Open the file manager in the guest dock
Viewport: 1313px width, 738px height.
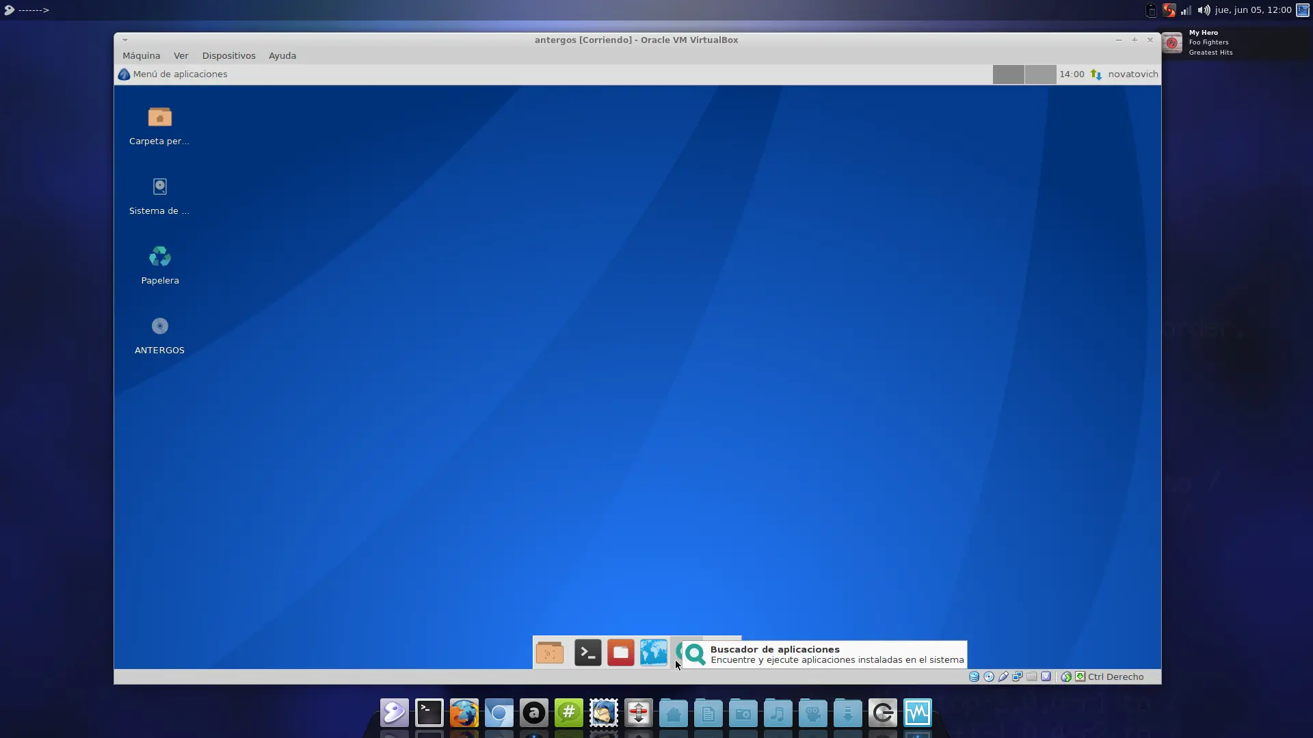[x=550, y=653]
